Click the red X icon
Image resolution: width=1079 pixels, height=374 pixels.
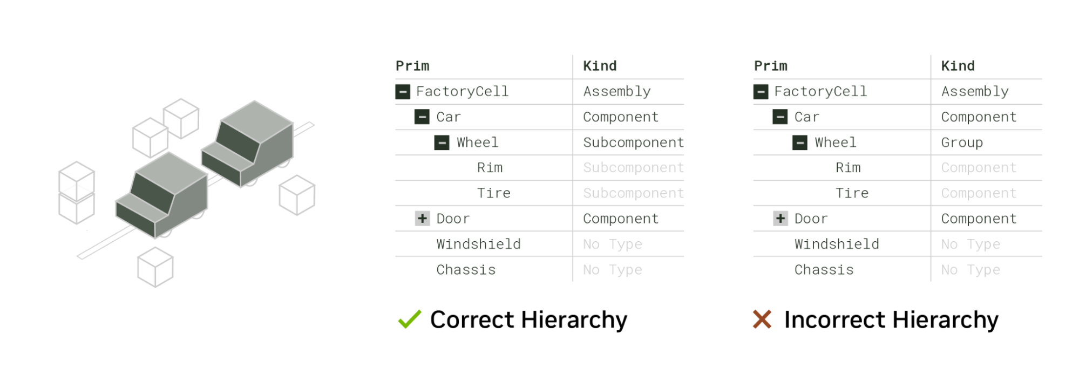click(x=762, y=319)
